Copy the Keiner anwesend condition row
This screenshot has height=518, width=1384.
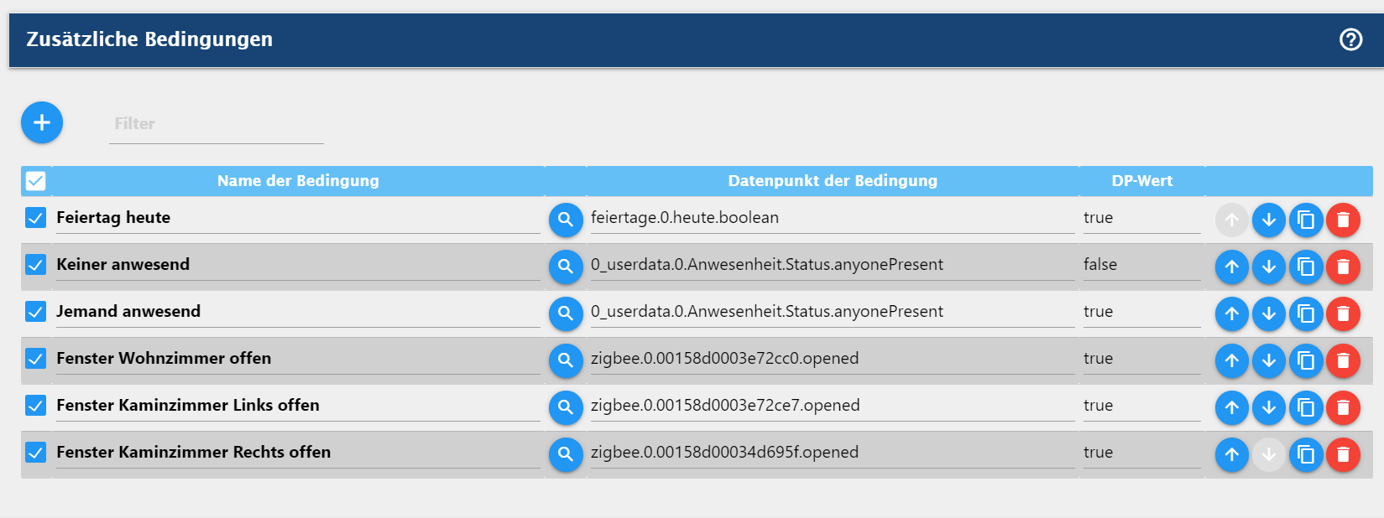click(x=1306, y=267)
